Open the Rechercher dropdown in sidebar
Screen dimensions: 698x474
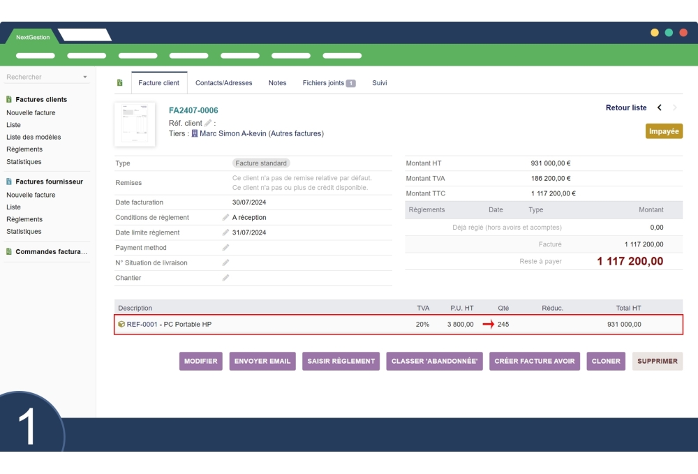point(85,77)
